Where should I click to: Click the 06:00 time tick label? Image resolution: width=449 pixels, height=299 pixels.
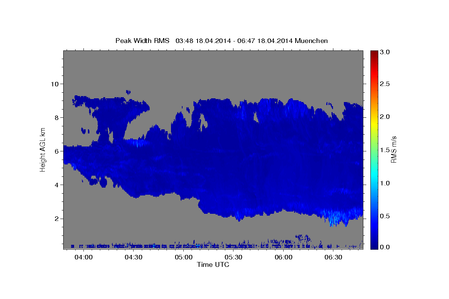coord(284,258)
